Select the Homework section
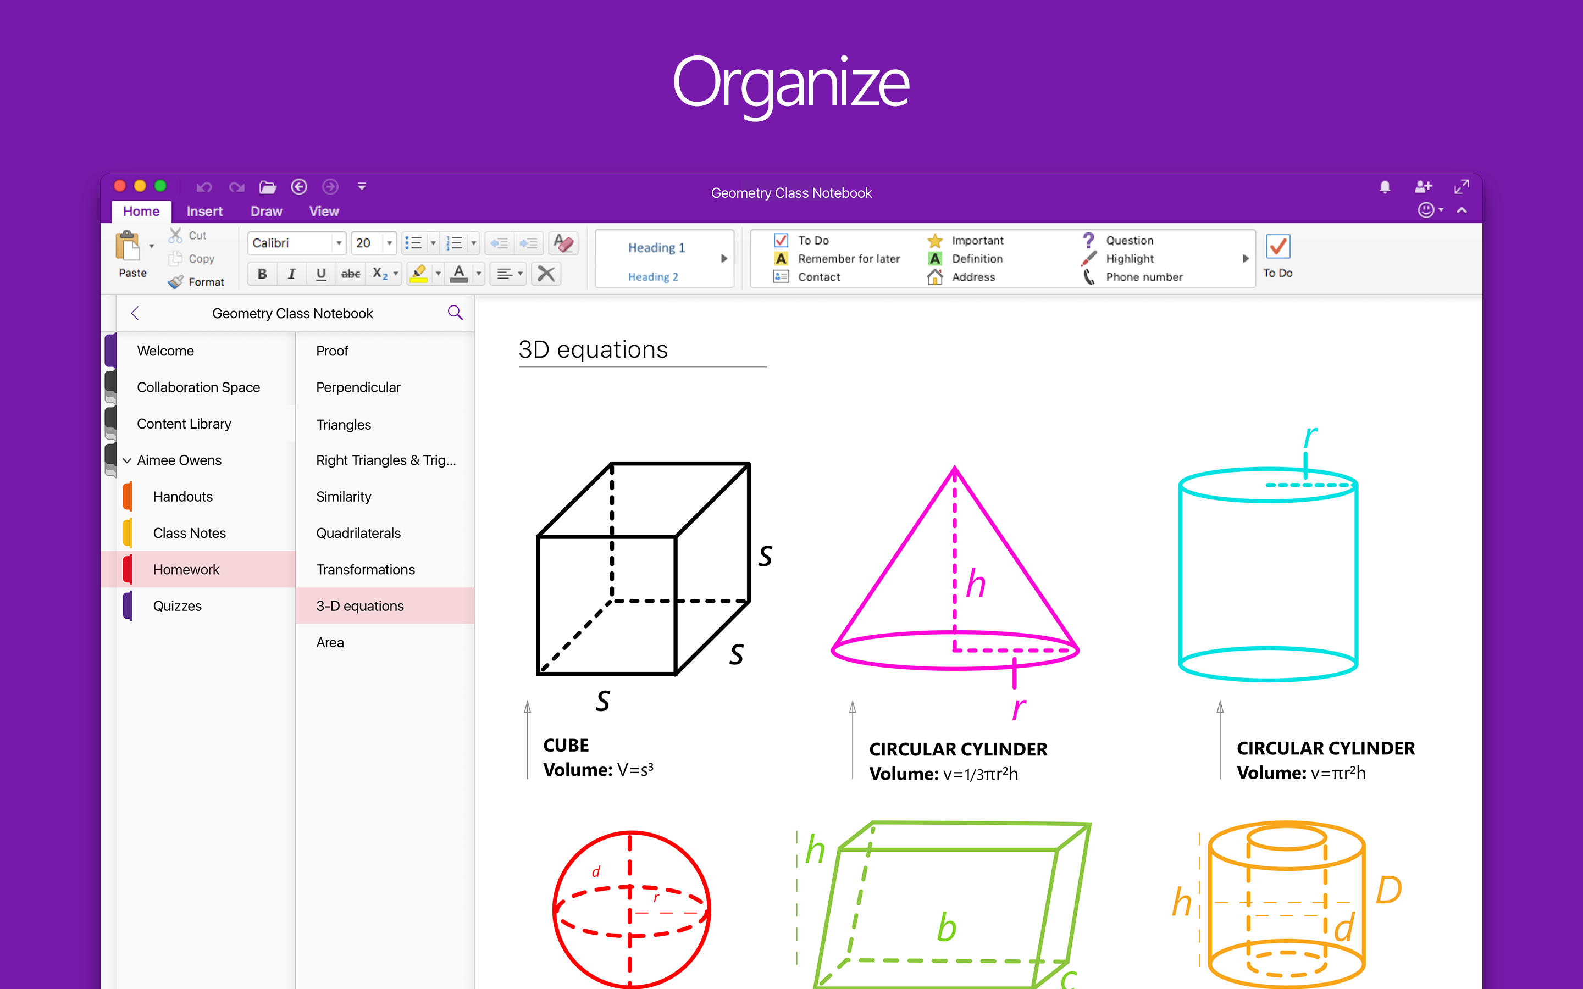Screen dimensions: 1583x989 (186, 569)
